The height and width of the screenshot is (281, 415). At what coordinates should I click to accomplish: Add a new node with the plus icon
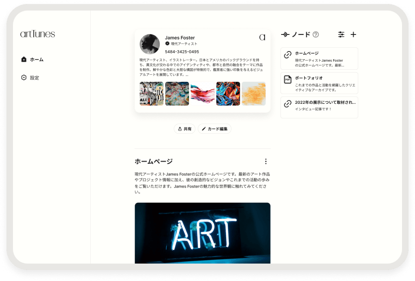point(353,34)
